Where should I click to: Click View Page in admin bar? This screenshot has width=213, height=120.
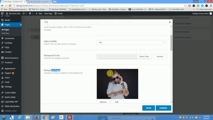coord(48,13)
